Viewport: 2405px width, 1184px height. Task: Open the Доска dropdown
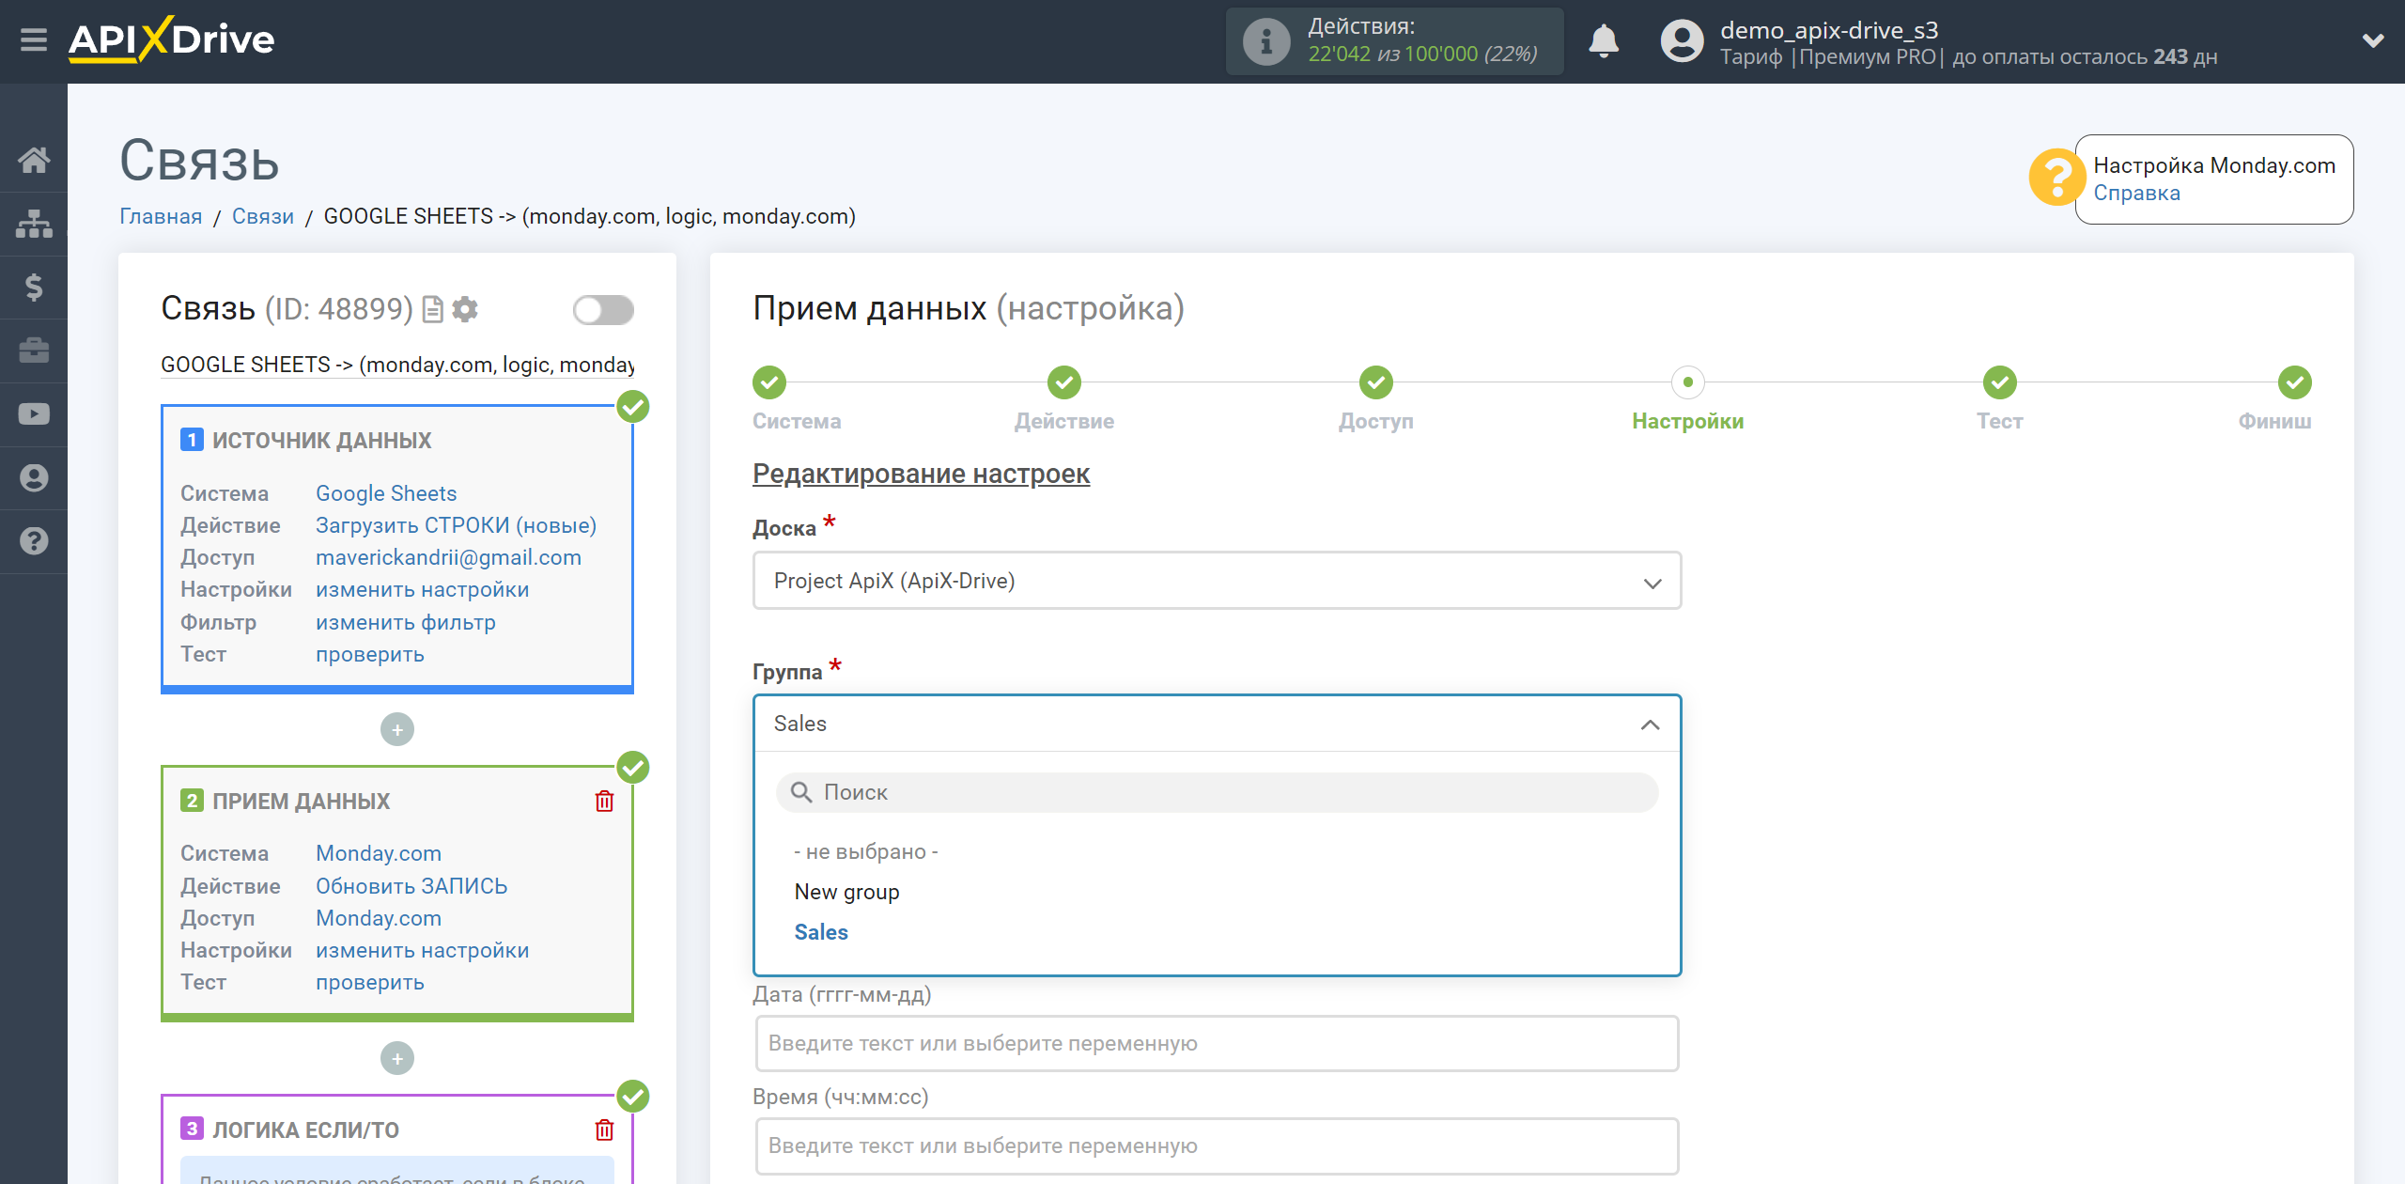(1217, 581)
